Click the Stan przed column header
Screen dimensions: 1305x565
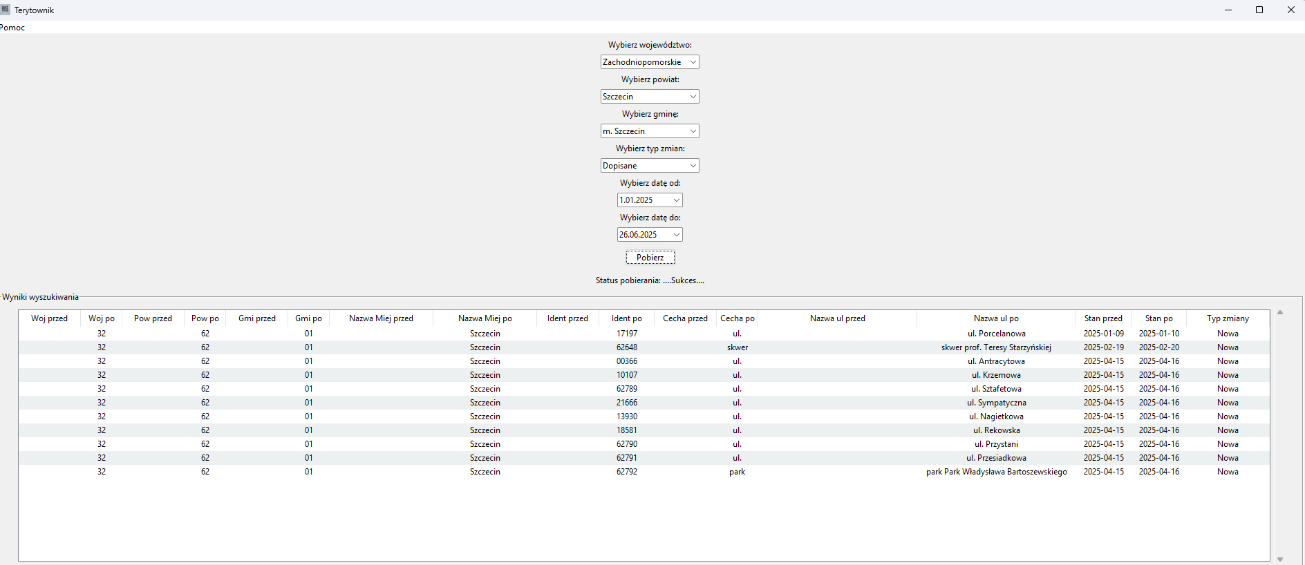click(1103, 318)
